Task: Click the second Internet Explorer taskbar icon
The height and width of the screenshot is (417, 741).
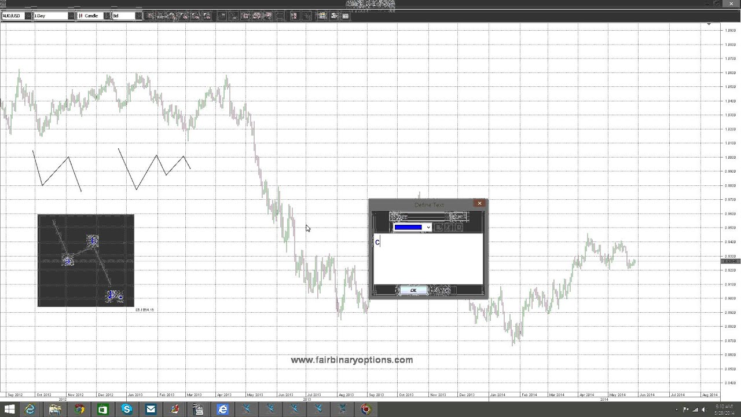Action: (223, 409)
